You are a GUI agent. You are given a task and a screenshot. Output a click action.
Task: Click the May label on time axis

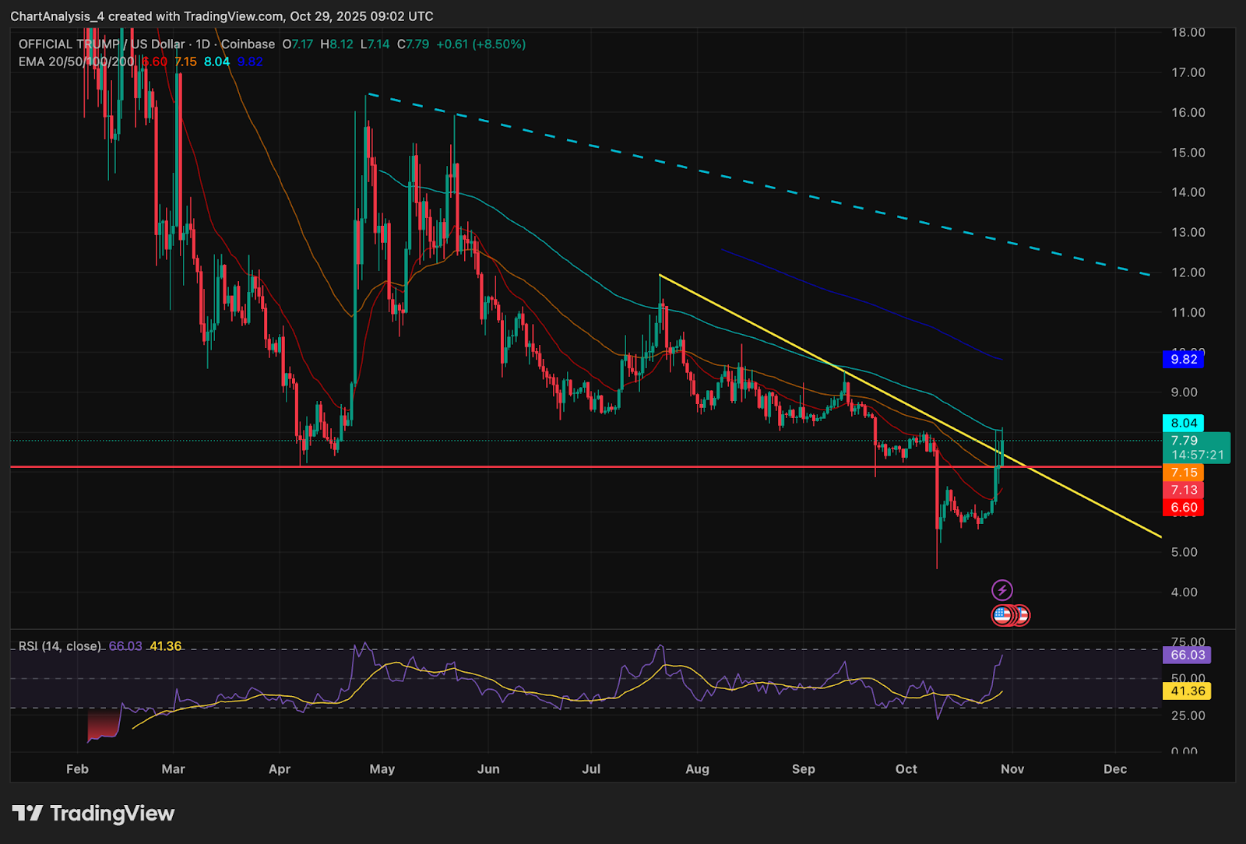point(382,769)
